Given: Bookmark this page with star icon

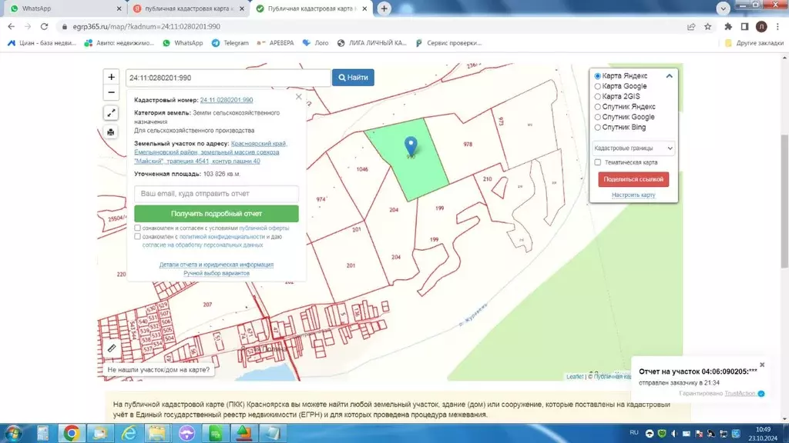Looking at the screenshot, I should pos(707,27).
